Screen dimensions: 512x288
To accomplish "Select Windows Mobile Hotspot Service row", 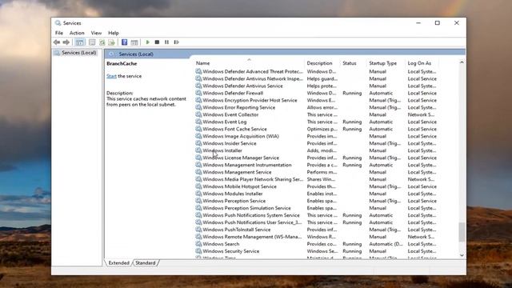I will pyautogui.click(x=316, y=186).
